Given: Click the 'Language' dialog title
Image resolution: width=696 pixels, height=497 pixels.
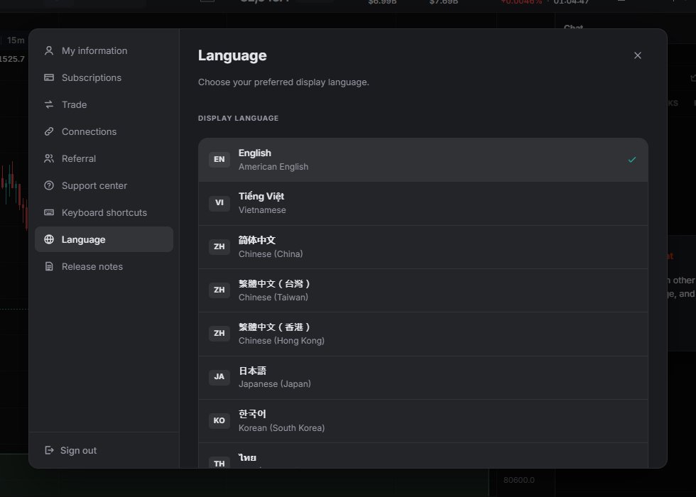Looking at the screenshot, I should click(x=232, y=55).
